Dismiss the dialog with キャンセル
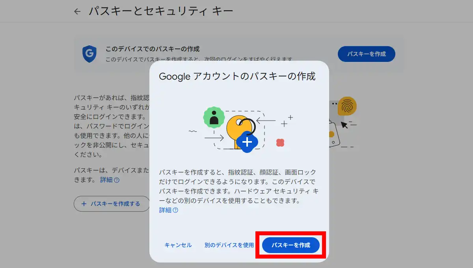This screenshot has height=268, width=473. [178, 245]
